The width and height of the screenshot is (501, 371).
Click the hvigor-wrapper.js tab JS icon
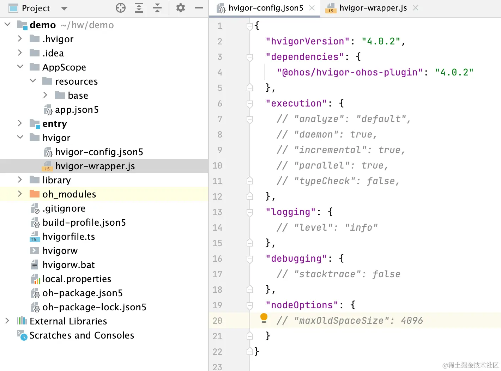(331, 8)
